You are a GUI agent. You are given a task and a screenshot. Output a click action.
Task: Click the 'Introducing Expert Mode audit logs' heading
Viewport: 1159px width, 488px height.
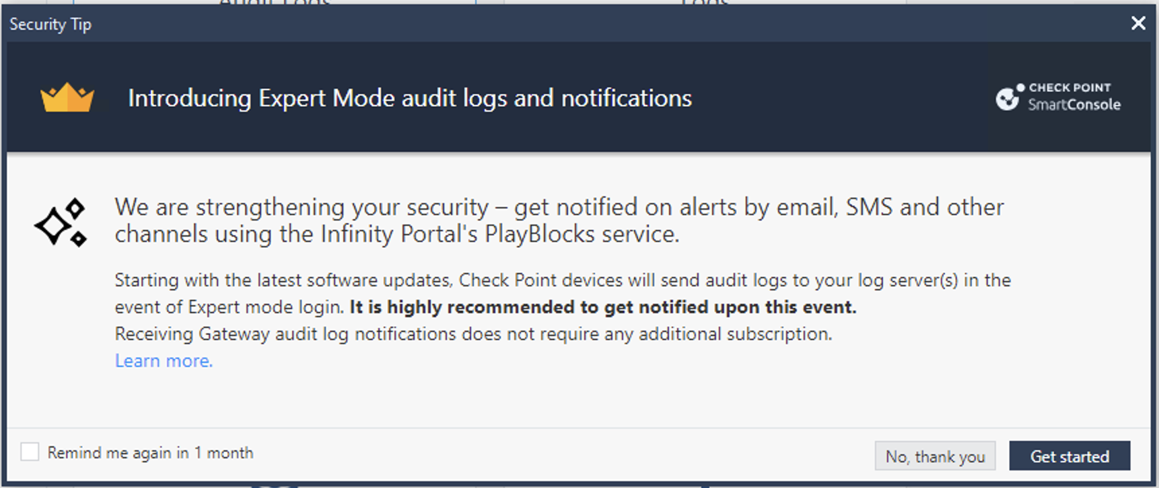coord(409,98)
